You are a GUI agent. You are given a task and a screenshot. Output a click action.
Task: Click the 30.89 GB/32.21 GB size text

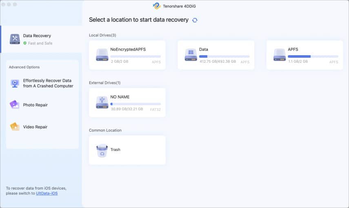tap(127, 109)
